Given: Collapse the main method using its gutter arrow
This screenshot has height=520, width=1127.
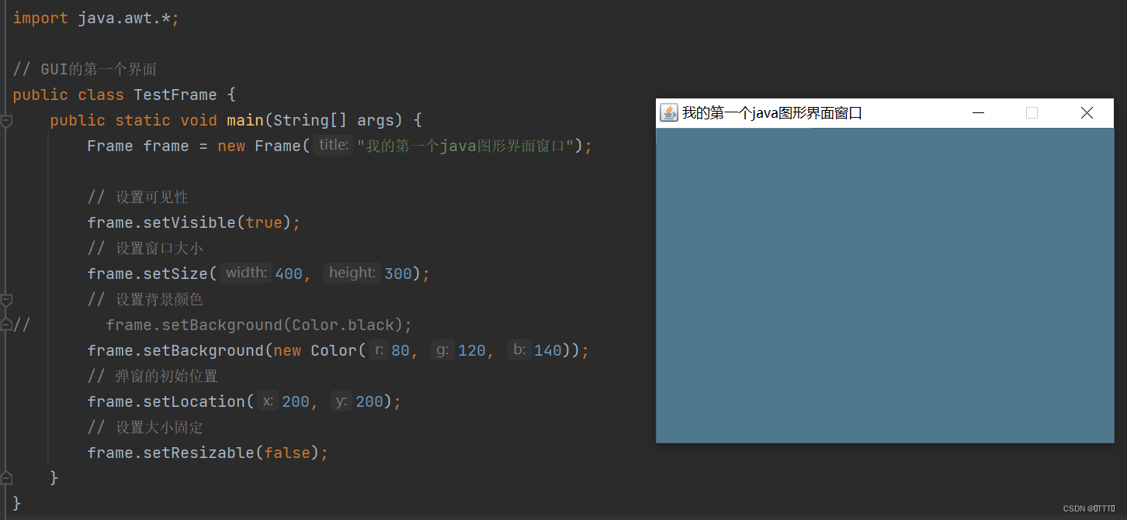Looking at the screenshot, I should [x=7, y=120].
